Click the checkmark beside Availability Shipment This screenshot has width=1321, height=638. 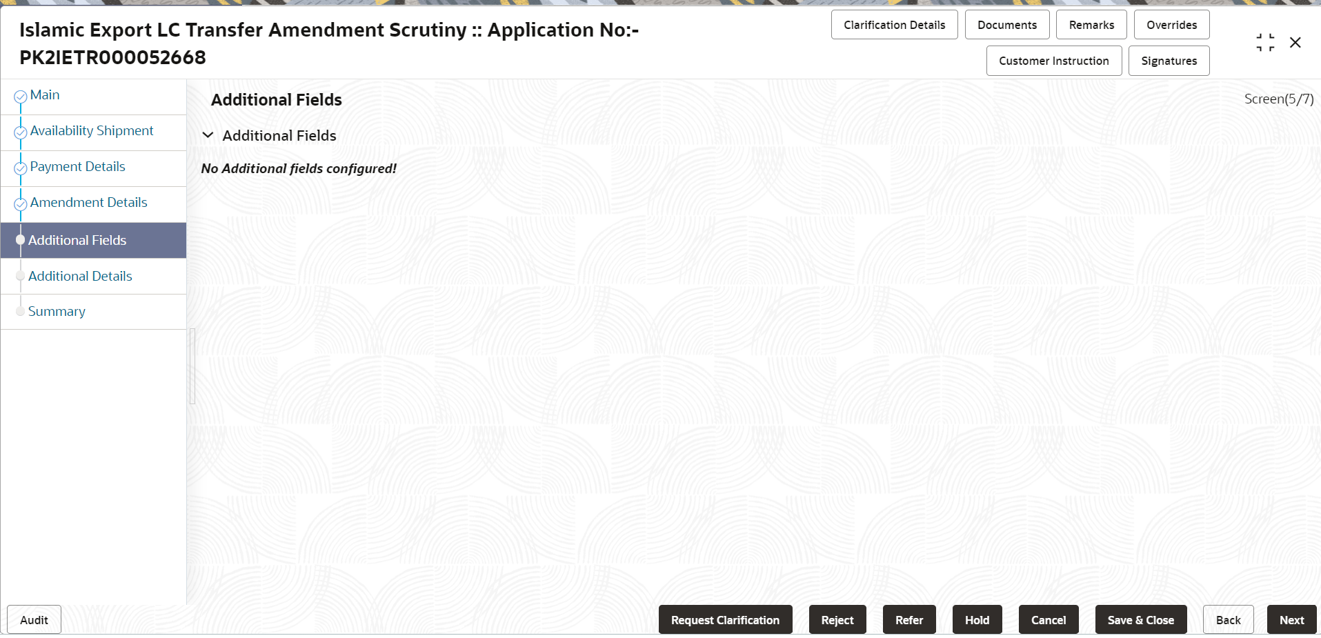click(x=21, y=131)
